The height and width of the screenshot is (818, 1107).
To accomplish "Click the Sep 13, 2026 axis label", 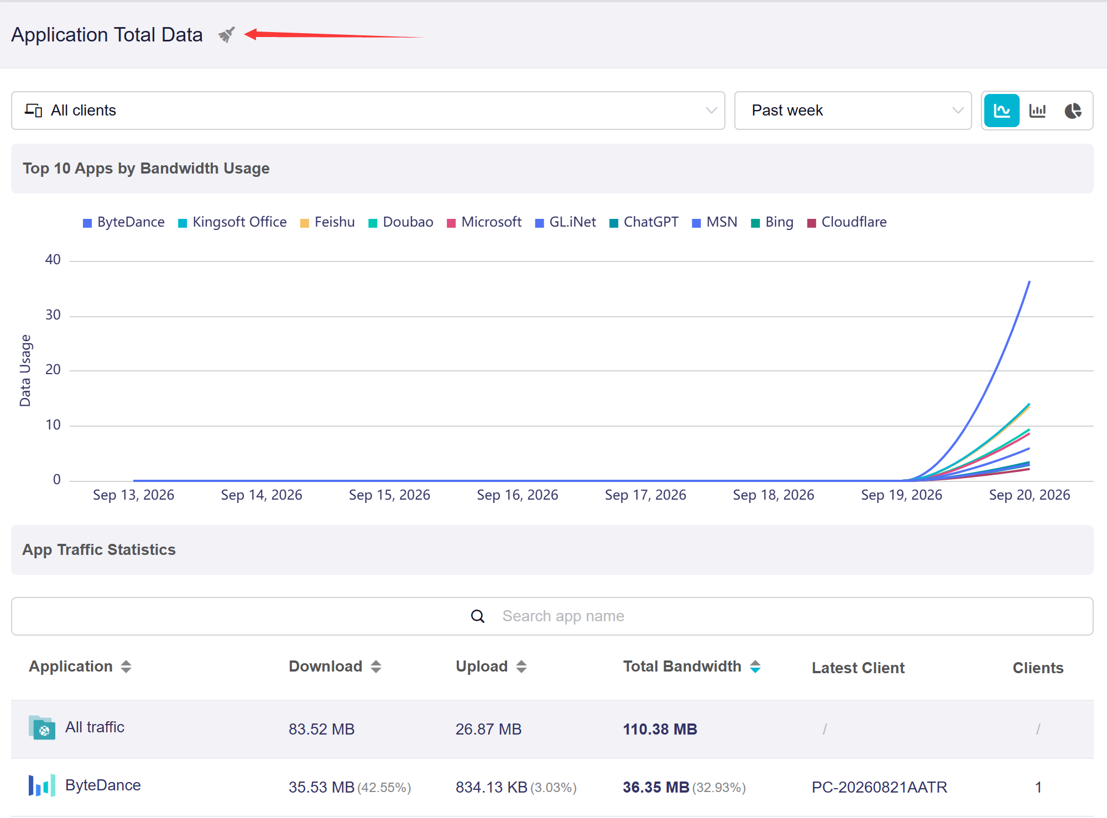I will pos(133,495).
